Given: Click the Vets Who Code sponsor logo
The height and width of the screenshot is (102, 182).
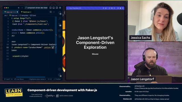Looking at the screenshot, I should tap(65, 96).
